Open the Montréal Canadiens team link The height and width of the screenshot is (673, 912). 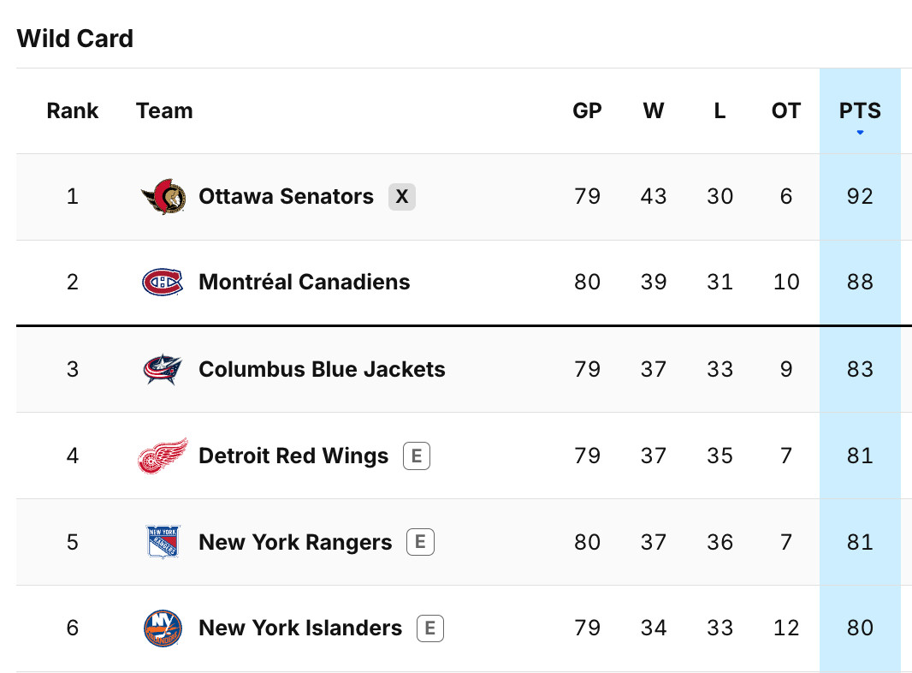coord(305,283)
